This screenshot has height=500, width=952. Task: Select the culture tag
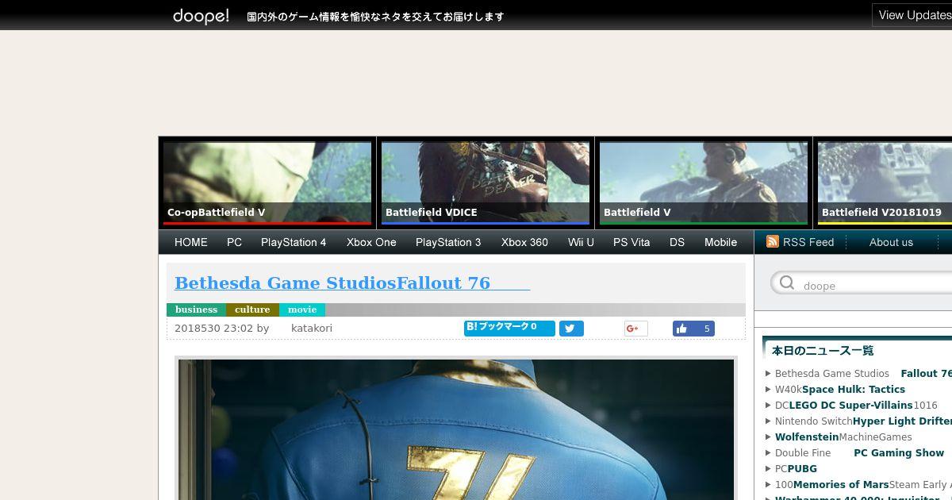(x=252, y=310)
